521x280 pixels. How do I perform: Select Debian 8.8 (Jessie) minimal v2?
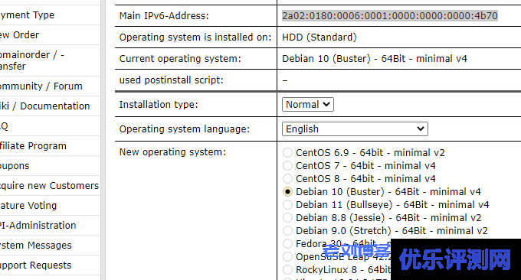coord(287,217)
